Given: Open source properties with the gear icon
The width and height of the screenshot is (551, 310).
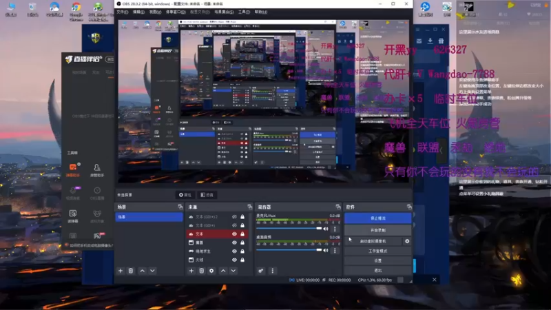Looking at the screenshot, I should pos(211,271).
